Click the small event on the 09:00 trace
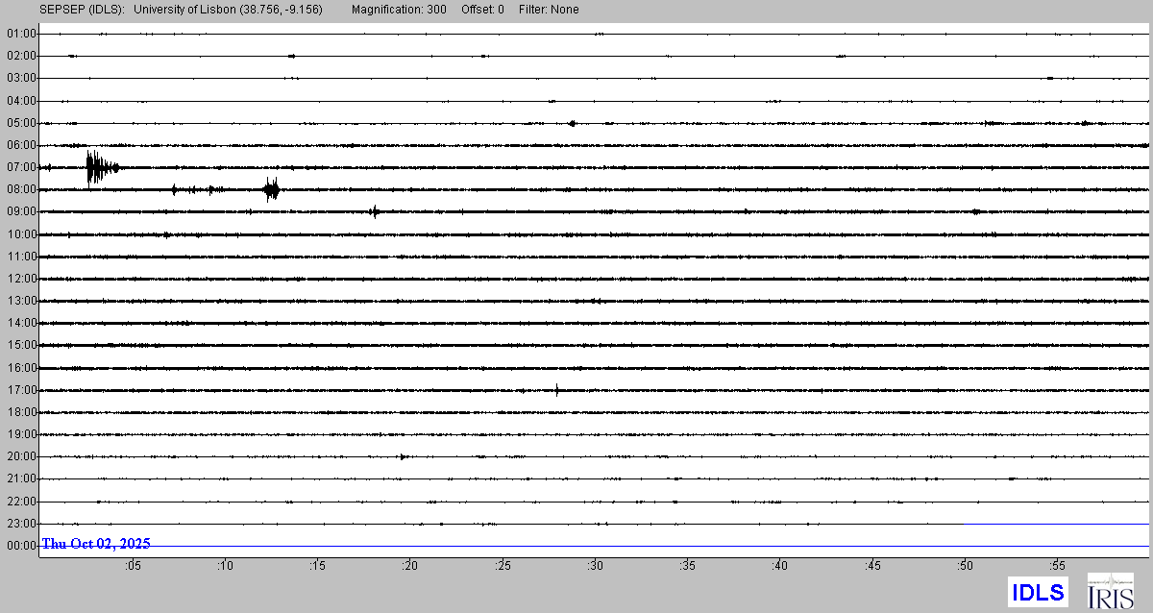This screenshot has width=1153, height=613. coord(375,211)
